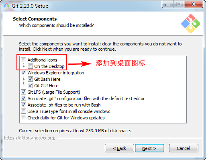Enable TrueType font in console windows
206x160 pixels.
(24, 111)
